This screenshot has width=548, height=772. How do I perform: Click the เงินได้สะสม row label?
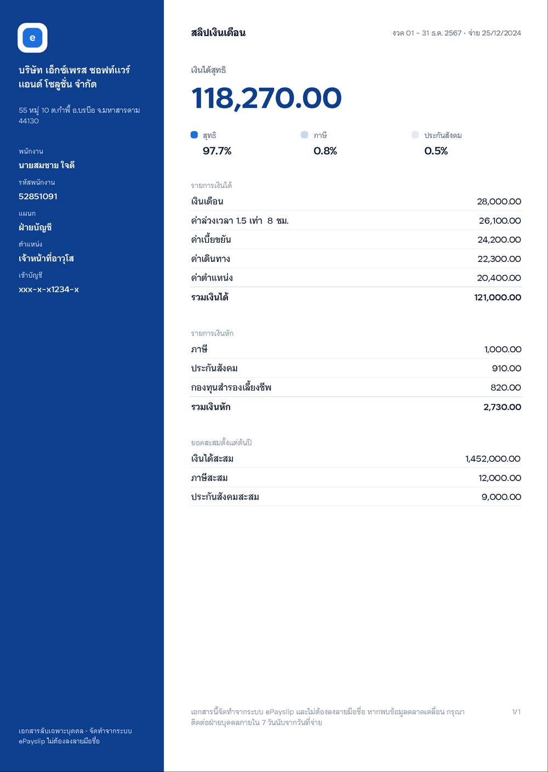[213, 459]
